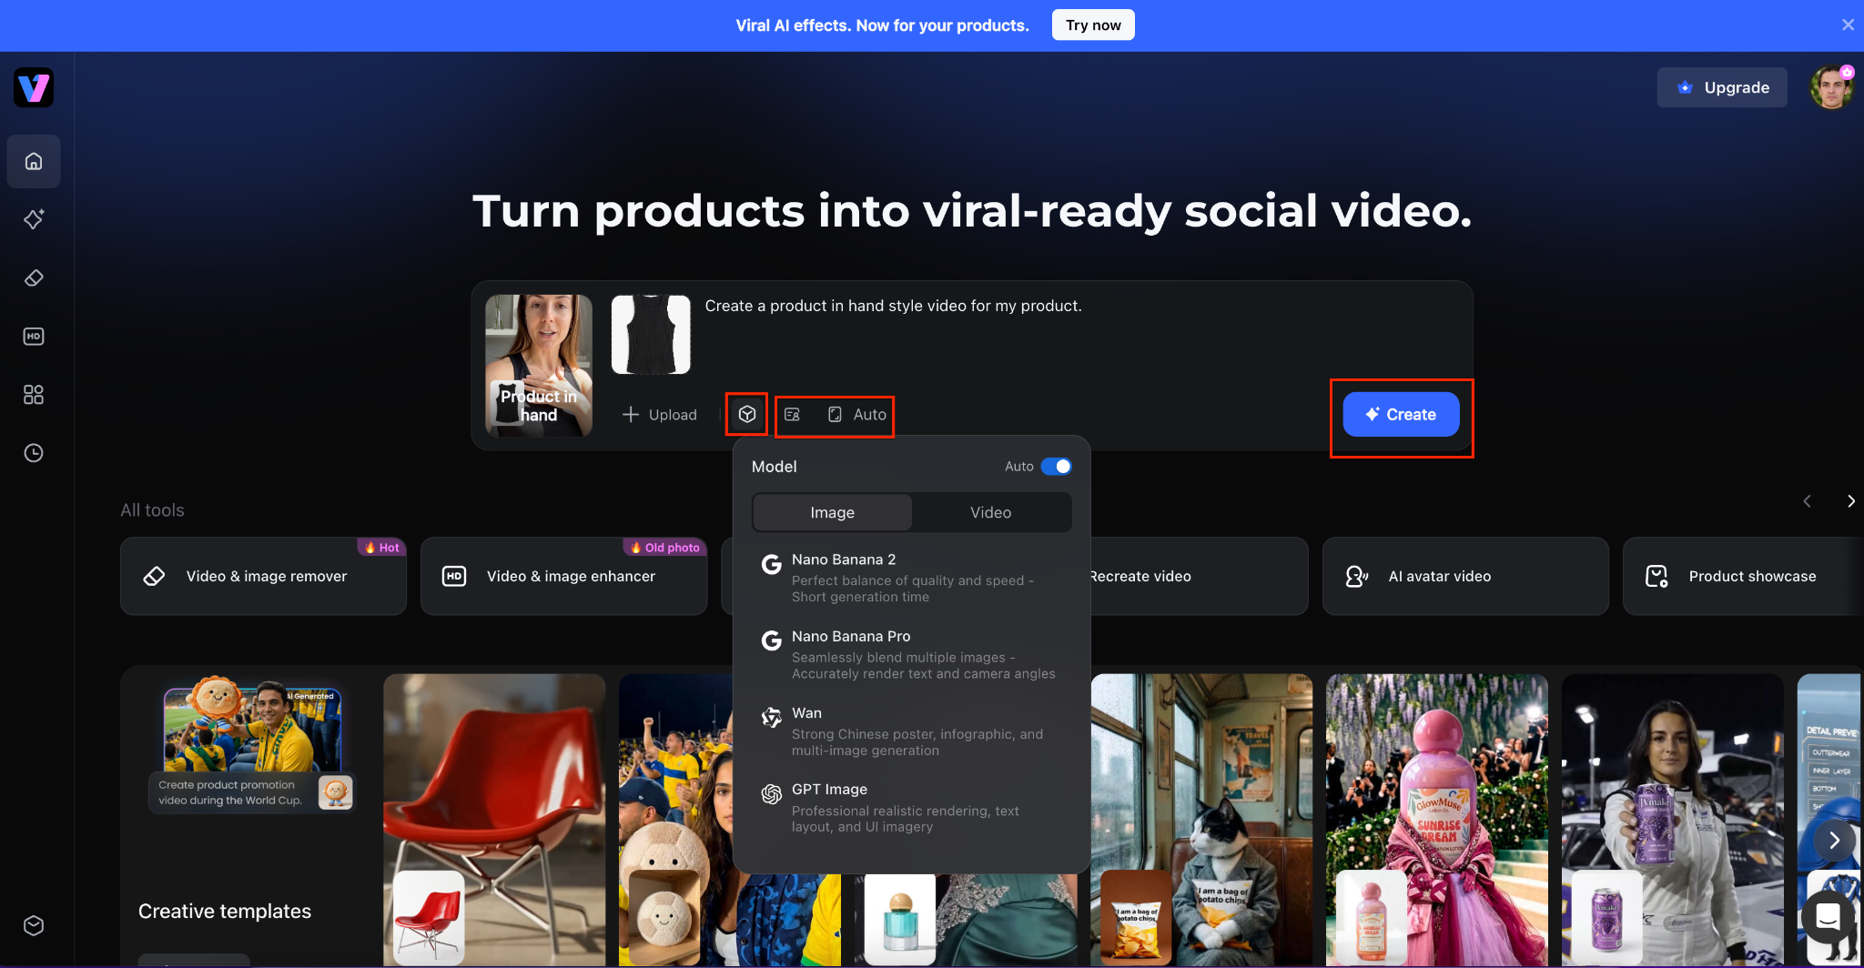Open Video & image remover tool
This screenshot has height=968, width=1864.
tap(264, 576)
